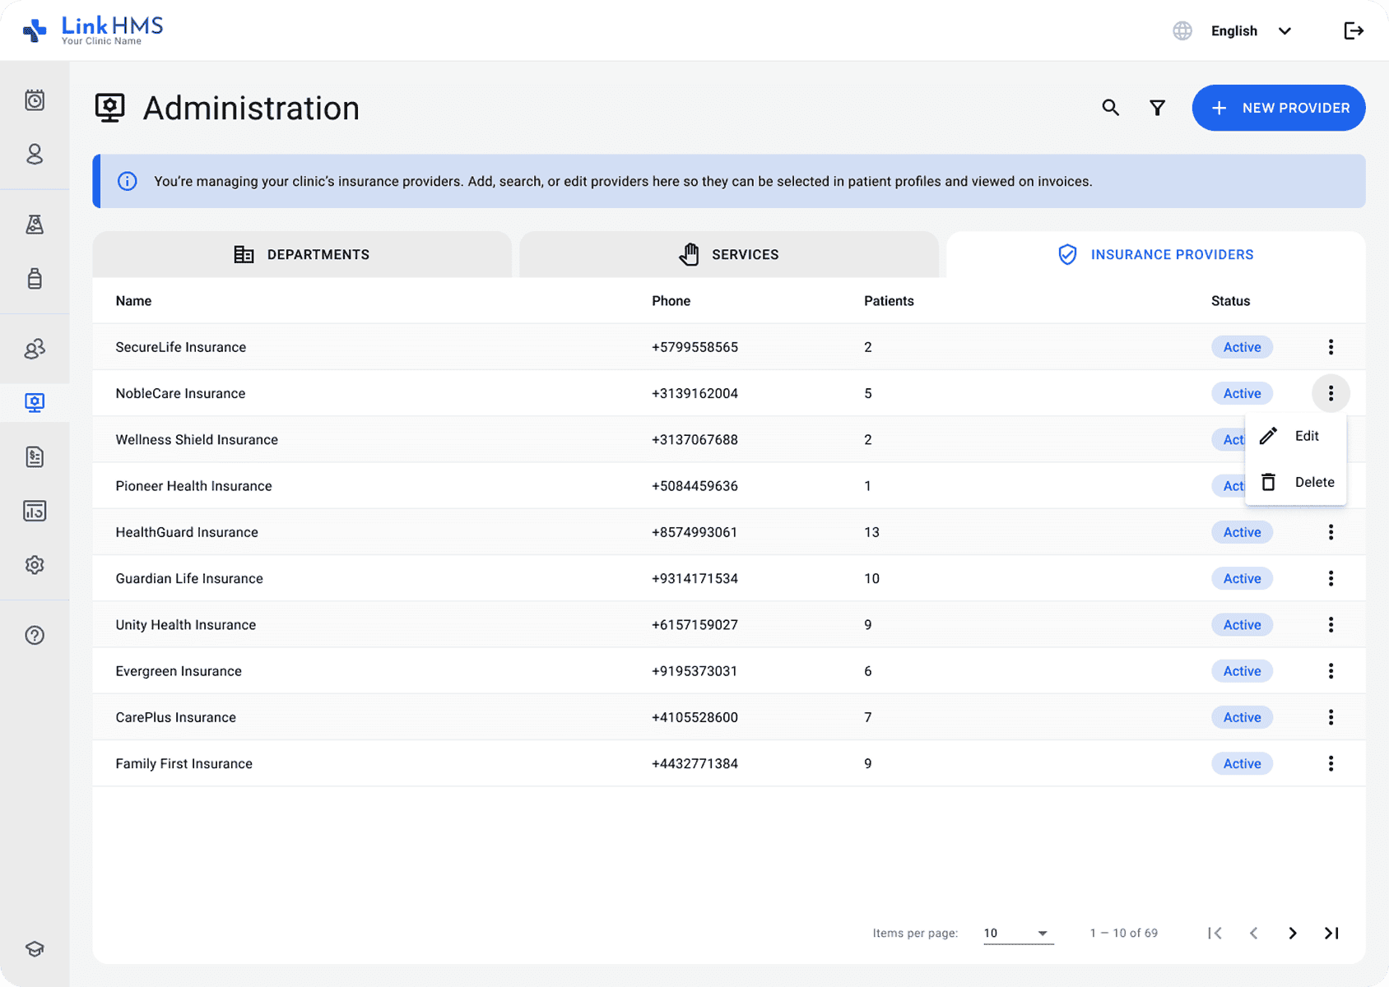Click the logout icon in header
1389x987 pixels.
[x=1353, y=31]
